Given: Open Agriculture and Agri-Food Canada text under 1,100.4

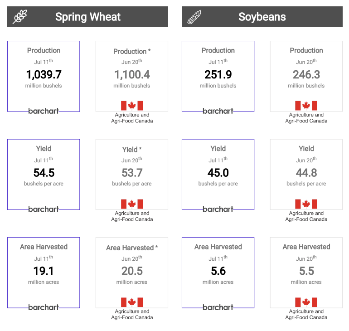Looking at the screenshot, I should 132,118.
